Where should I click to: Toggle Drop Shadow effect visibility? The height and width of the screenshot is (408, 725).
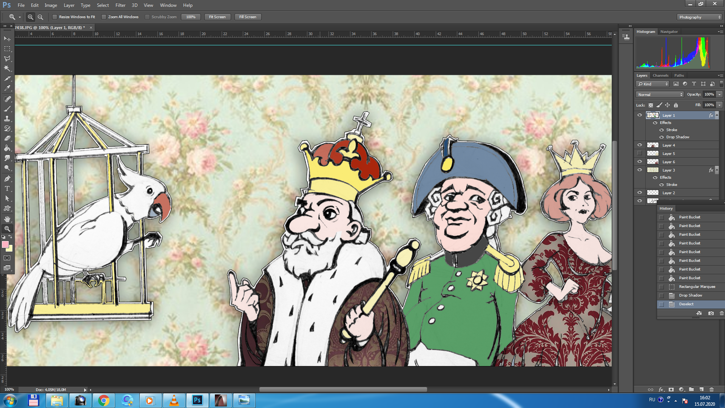pos(662,137)
